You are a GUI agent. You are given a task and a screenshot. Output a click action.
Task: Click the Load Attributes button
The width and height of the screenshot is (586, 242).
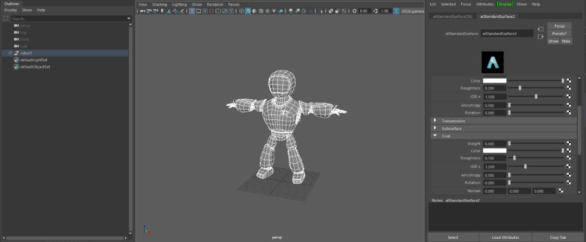505,237
